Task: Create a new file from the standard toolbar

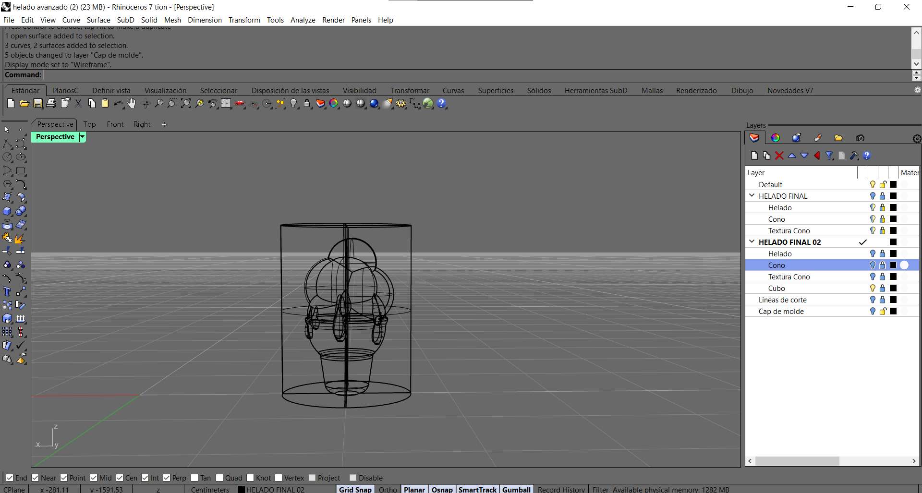Action: point(11,103)
